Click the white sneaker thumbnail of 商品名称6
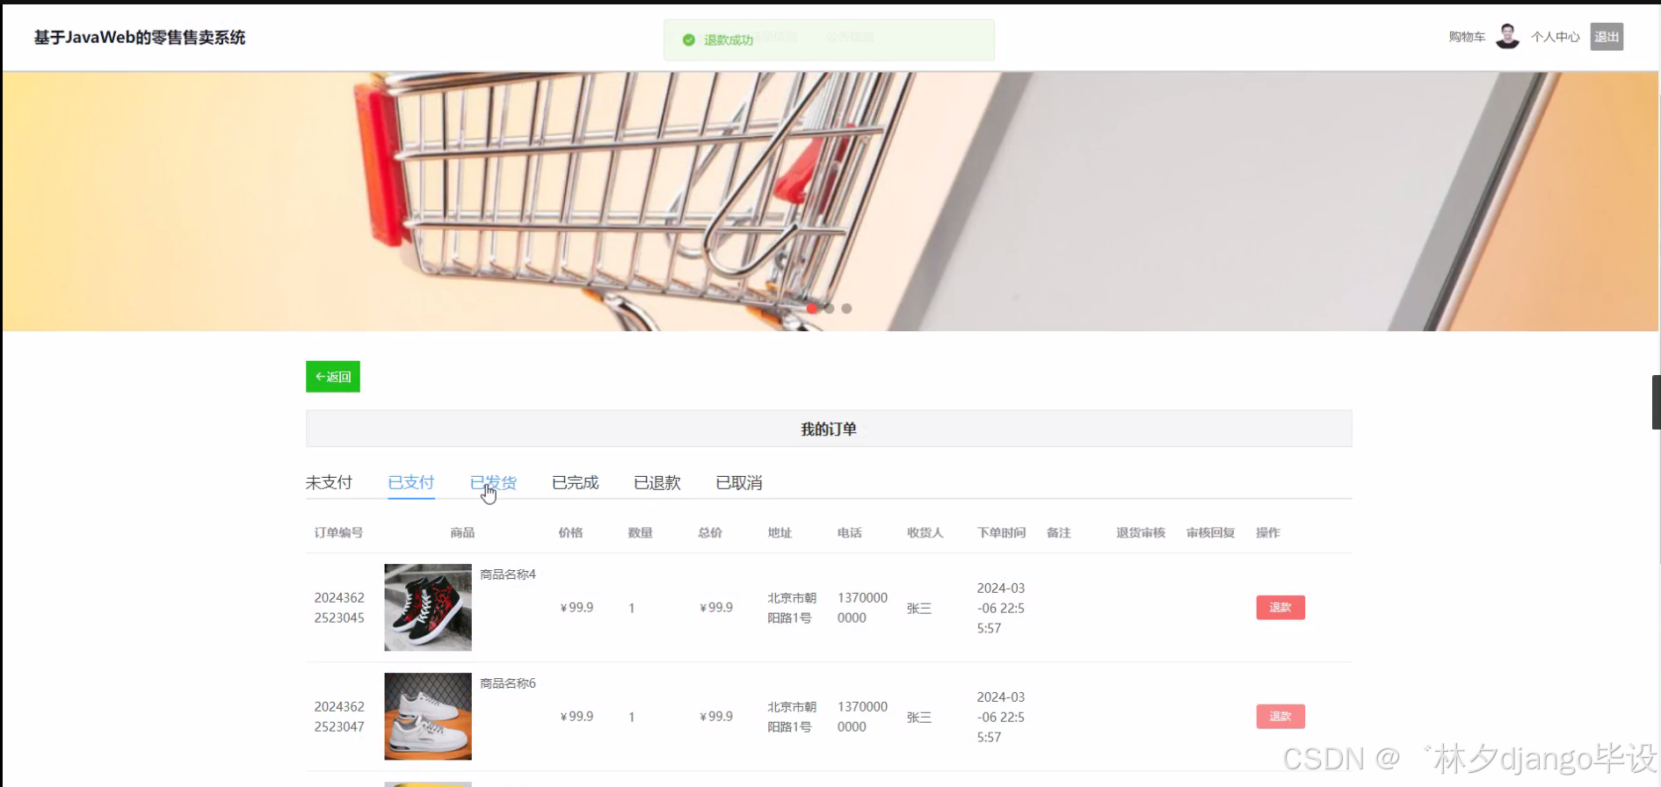 tap(428, 716)
